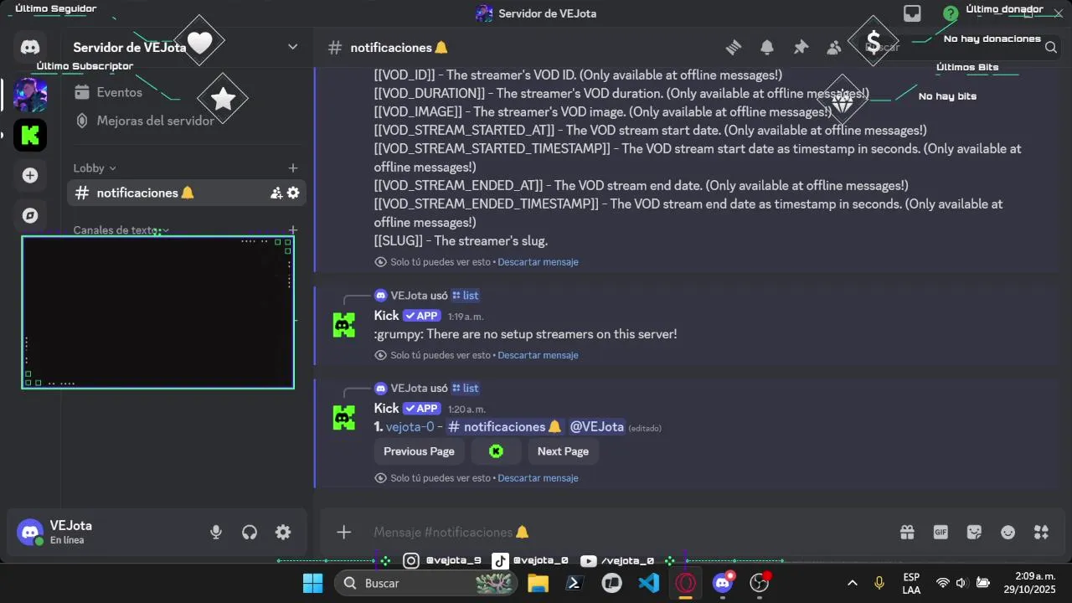The height and width of the screenshot is (603, 1072).
Task: Click Descartar mensaje below the SLUG line
Action: point(538,262)
